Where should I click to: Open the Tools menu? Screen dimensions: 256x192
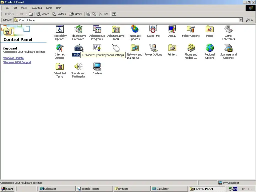pyautogui.click(x=49, y=8)
